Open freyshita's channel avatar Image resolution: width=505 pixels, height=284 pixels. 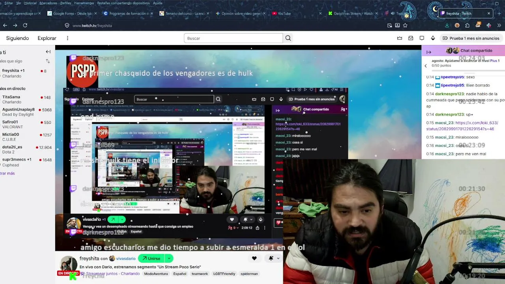click(x=68, y=264)
